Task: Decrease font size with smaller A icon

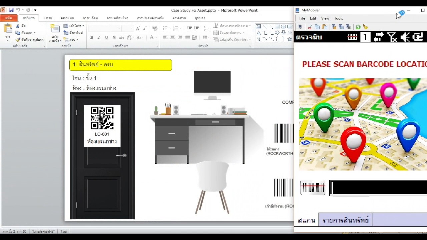Action: pyautogui.click(x=145, y=28)
